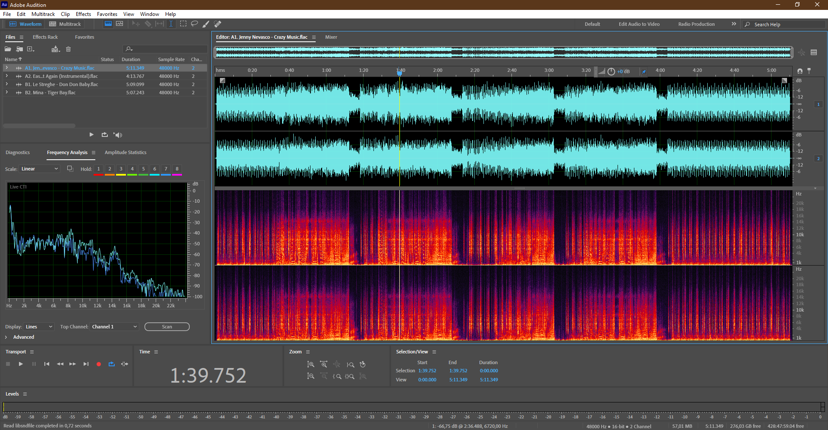
Task: Click the Scan button
Action: point(167,327)
